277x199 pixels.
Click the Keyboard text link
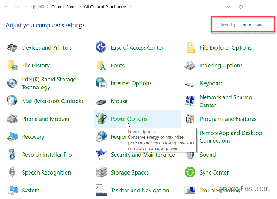(x=211, y=83)
